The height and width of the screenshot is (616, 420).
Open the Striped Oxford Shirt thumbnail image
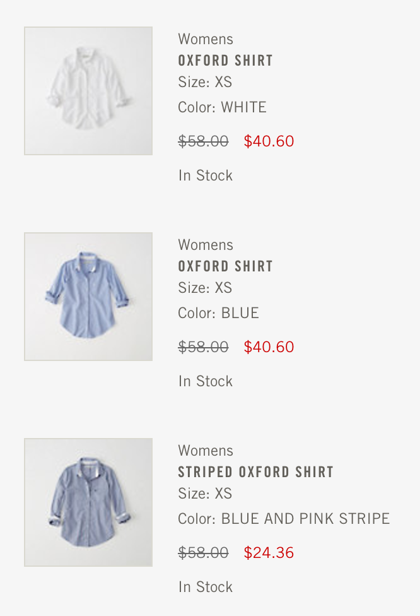click(88, 502)
